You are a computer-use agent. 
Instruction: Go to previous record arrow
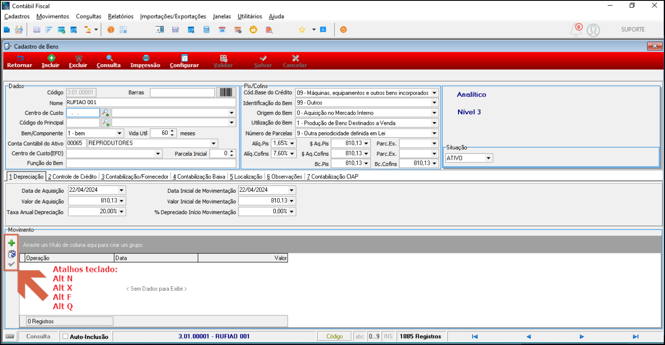coord(529,336)
